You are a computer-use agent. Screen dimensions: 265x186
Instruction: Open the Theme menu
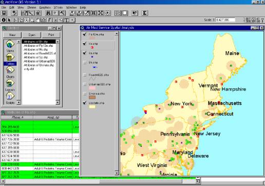point(32,8)
